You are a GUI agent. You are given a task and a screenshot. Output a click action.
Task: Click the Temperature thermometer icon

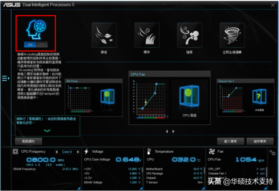pyautogui.click(x=149, y=151)
